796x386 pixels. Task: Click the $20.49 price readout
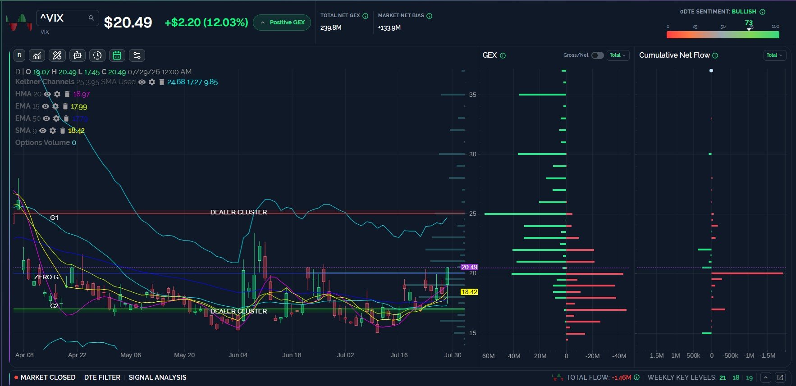pos(128,23)
